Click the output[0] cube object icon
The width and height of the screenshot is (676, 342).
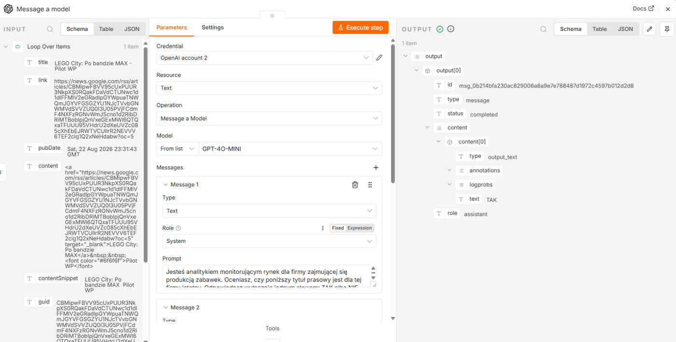428,71
